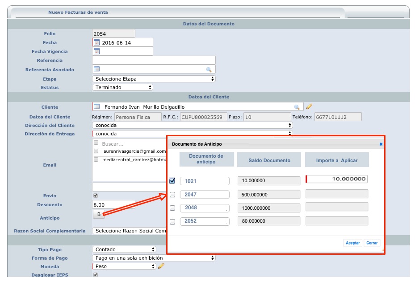Click the Documento de anticipo column header
419x281 pixels.
206,159
